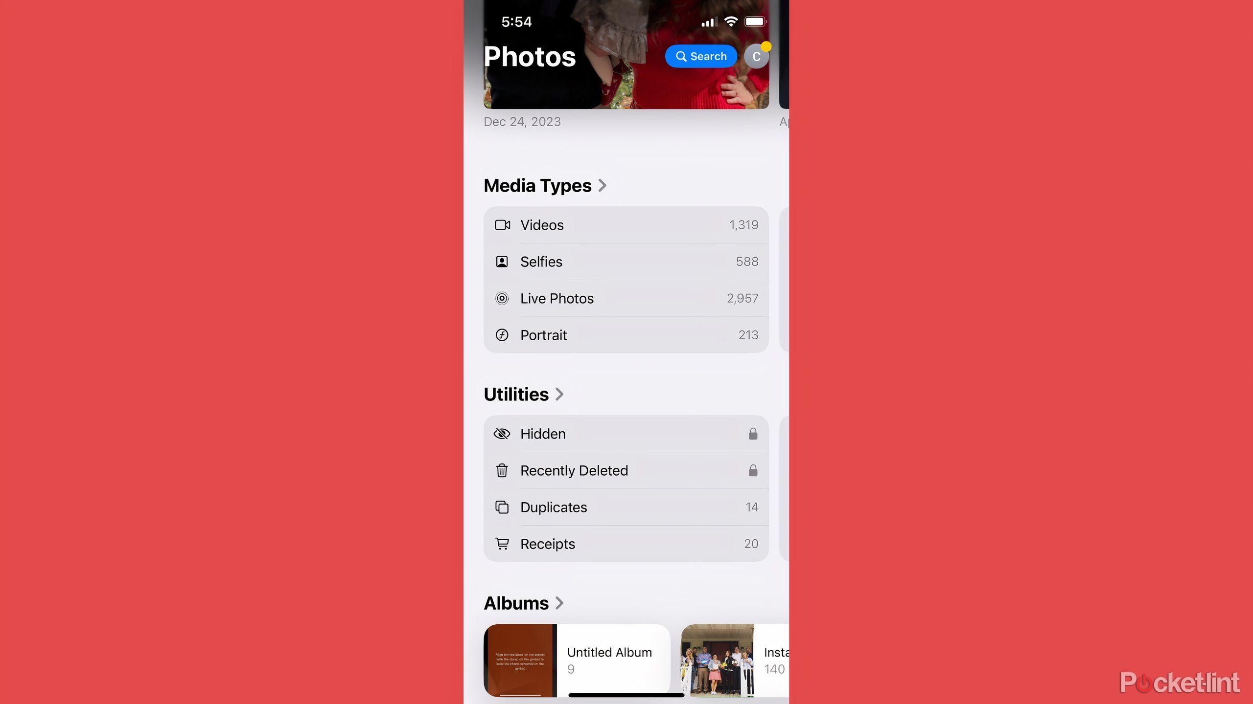Tap the Receipts cart icon
This screenshot has width=1253, height=704.
pyautogui.click(x=502, y=543)
